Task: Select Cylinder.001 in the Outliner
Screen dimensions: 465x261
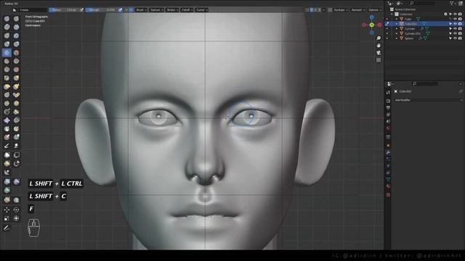Action: (412, 34)
